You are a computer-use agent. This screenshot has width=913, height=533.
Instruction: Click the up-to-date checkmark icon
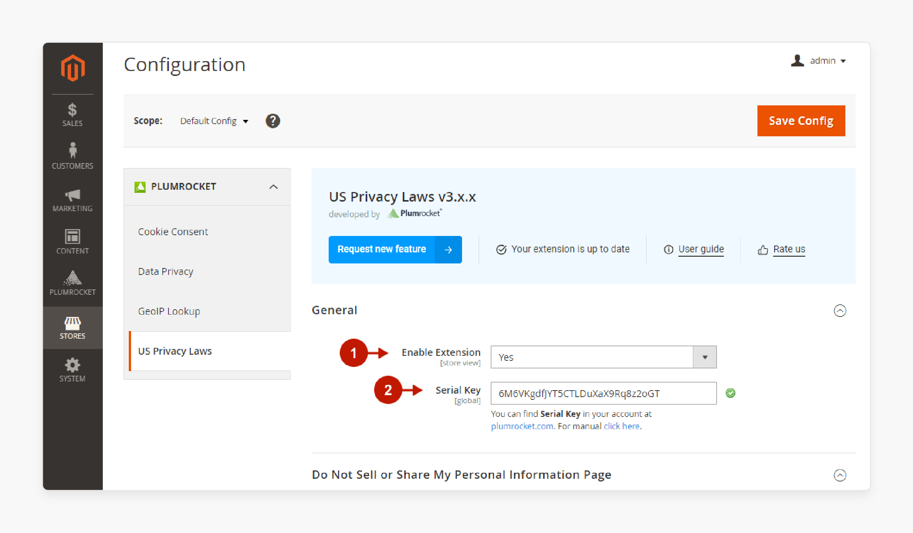(501, 249)
